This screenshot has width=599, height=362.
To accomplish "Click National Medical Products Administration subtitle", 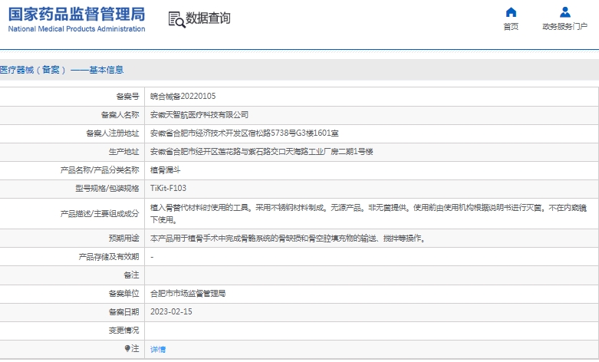I will pyautogui.click(x=77, y=29).
